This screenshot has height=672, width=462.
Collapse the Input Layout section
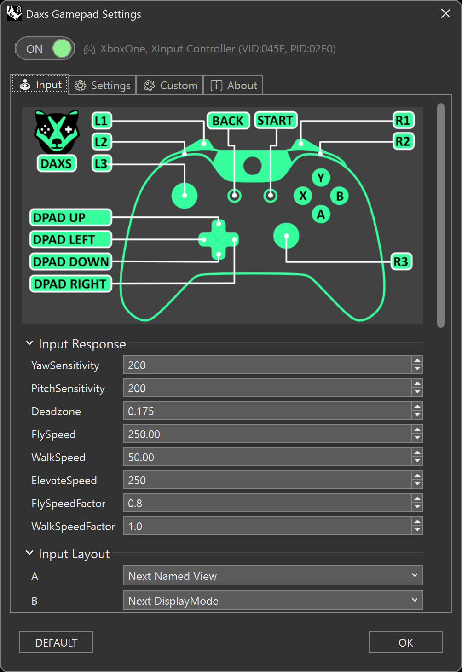click(29, 553)
